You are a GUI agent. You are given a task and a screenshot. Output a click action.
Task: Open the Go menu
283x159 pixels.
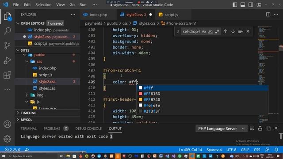click(72, 5)
